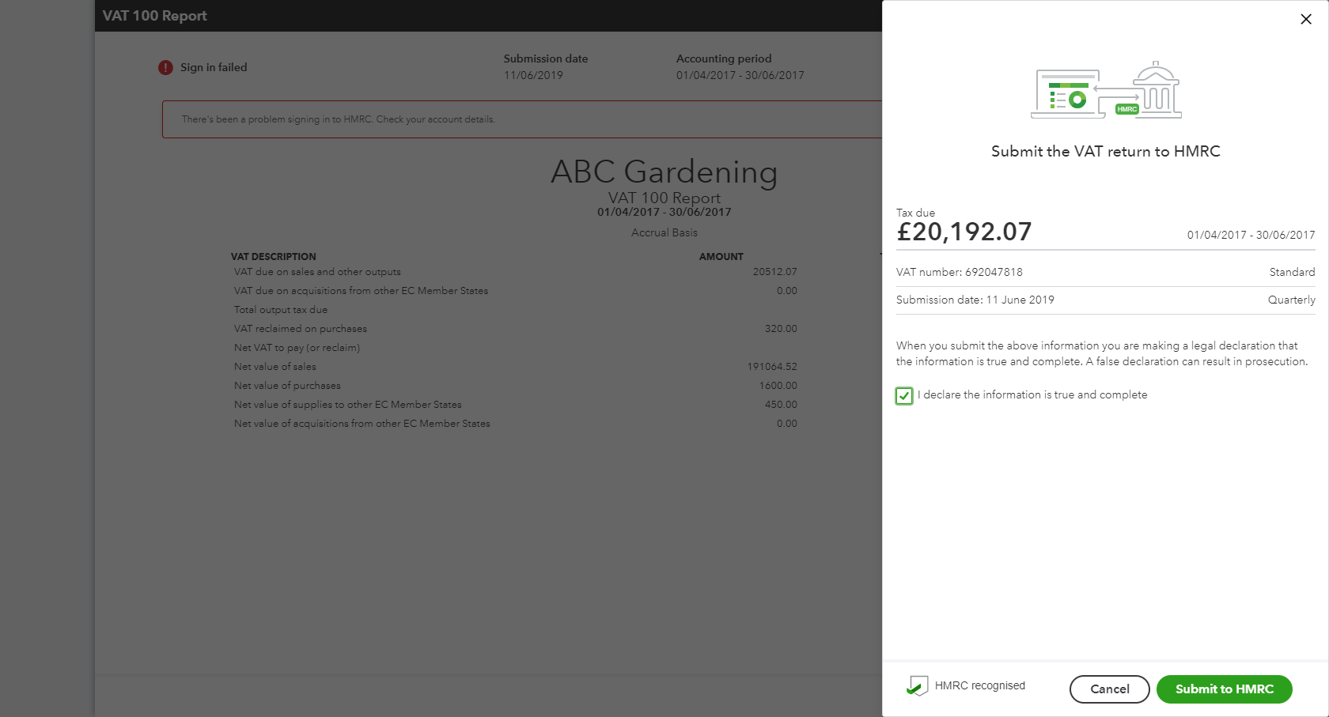Click VAT number 692047818

pyautogui.click(x=959, y=272)
